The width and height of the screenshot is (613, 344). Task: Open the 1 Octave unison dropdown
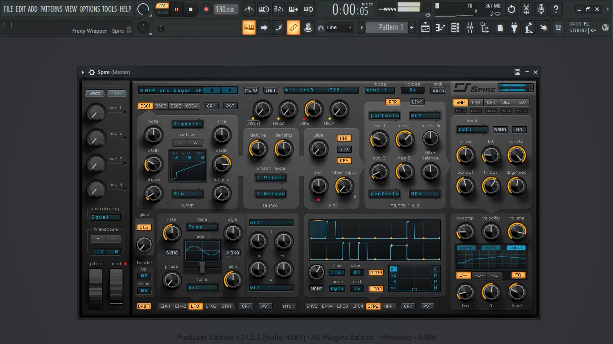click(271, 194)
